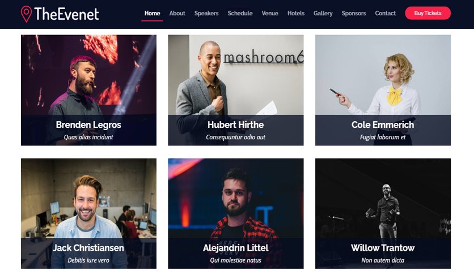View the Gallery section
Viewport: 474px width, 274px height.
click(323, 13)
